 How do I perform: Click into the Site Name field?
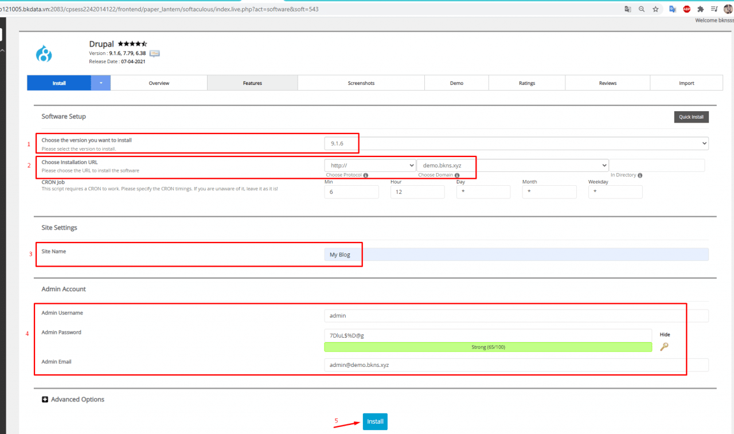(x=516, y=255)
